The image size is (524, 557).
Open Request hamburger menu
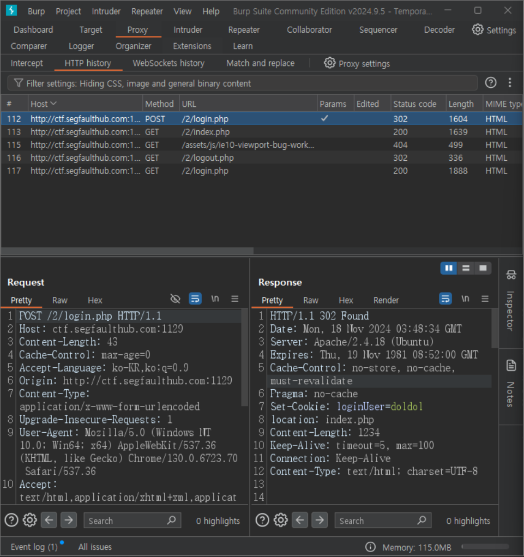(x=234, y=299)
